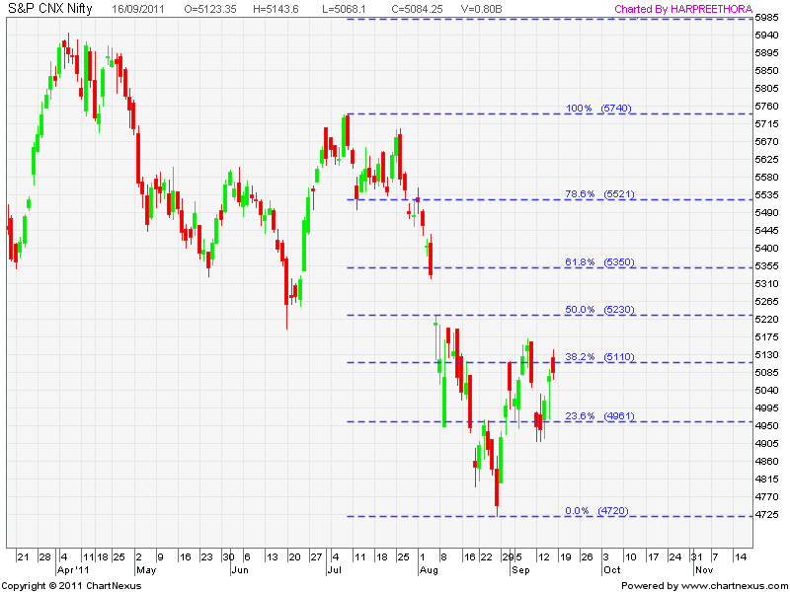Click the lowest red candle touching 4720 line
The image size is (790, 592).
click(497, 487)
